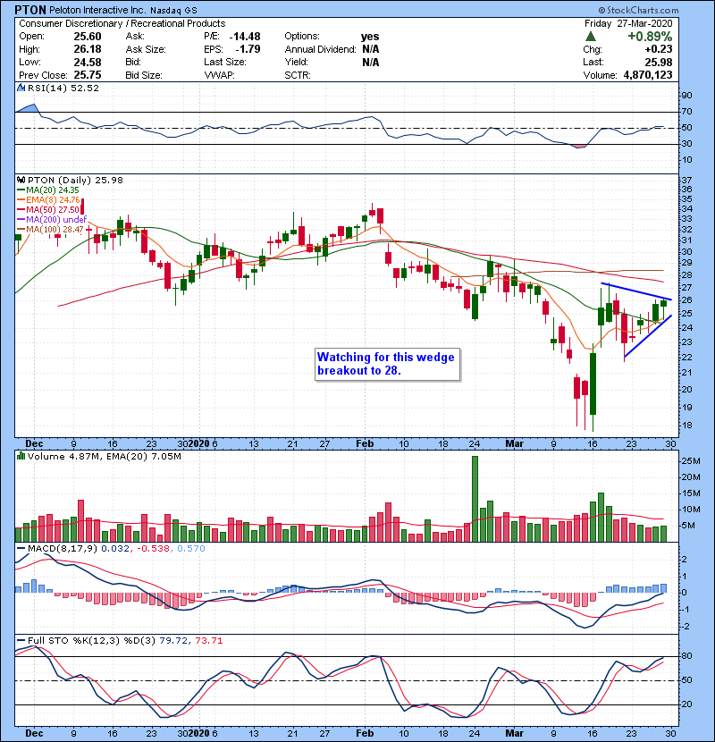Click the MACD(8,17,9) legend label
This screenshot has height=742, width=715.
pos(63,549)
